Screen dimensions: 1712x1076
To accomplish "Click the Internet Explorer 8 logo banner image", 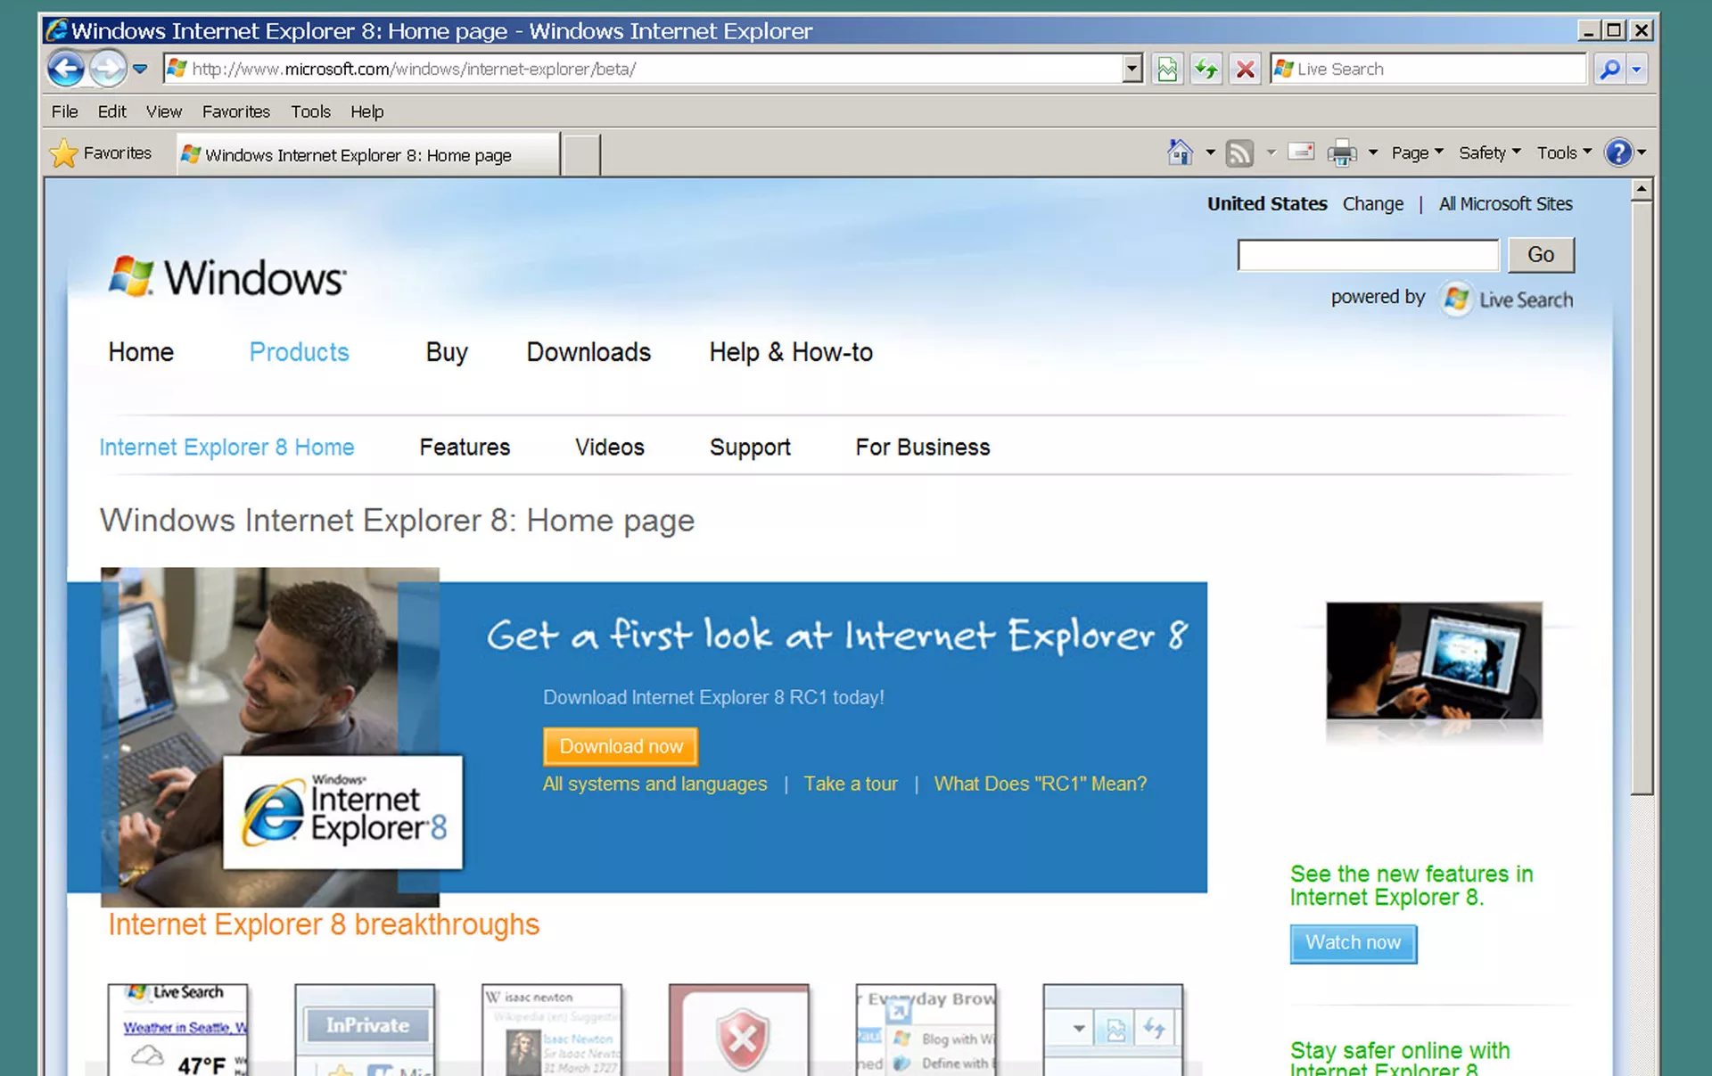I will 342,811.
